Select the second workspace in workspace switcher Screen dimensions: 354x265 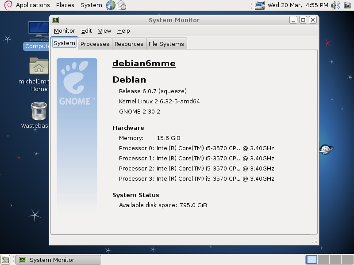coord(323,260)
